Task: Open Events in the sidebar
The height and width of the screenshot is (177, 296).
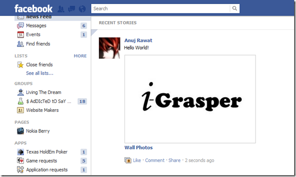Action: 33,35
